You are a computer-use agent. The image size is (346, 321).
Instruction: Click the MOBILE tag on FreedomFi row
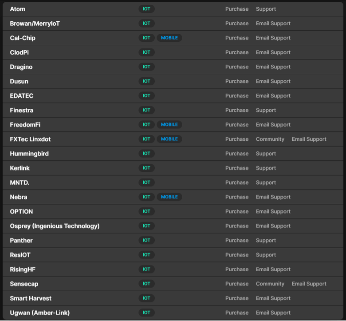pyautogui.click(x=169, y=125)
